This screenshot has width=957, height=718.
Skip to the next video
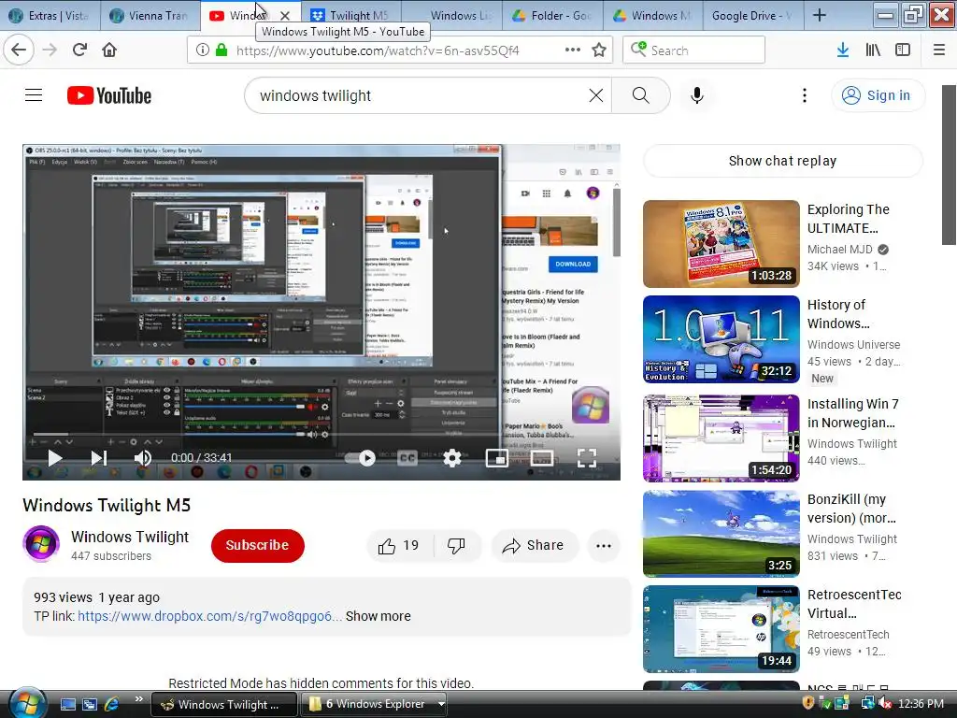point(99,458)
